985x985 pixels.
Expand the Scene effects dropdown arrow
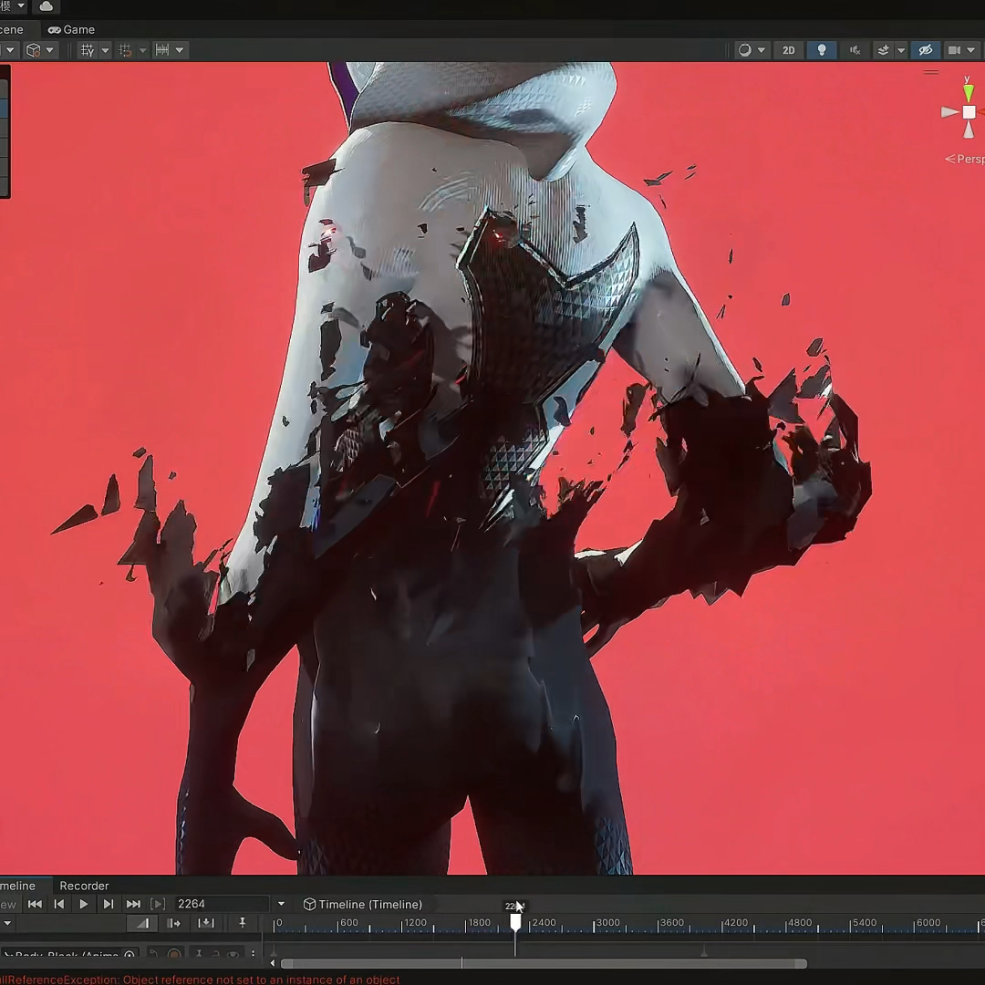[x=901, y=50]
